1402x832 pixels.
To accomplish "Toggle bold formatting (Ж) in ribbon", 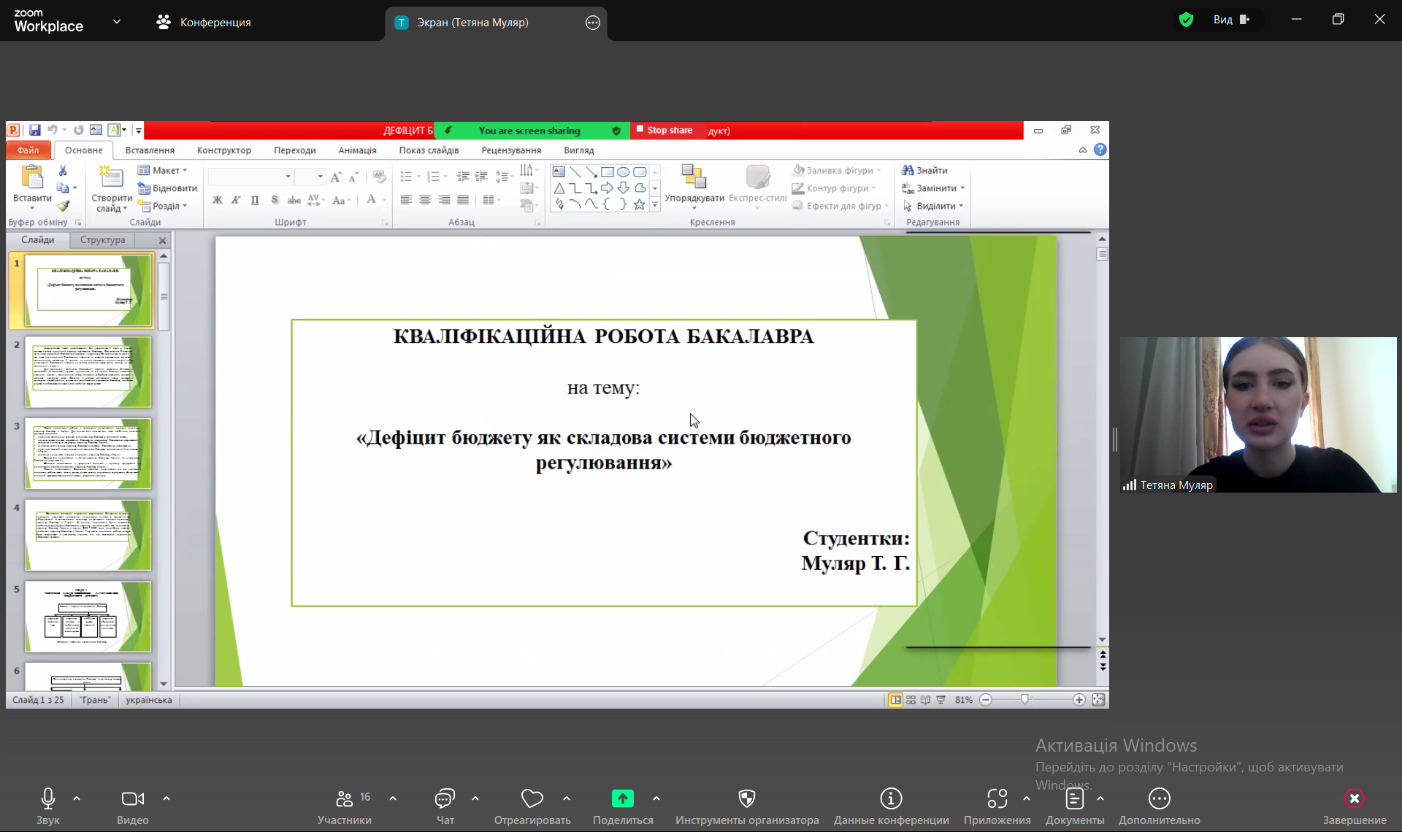I will click(217, 200).
